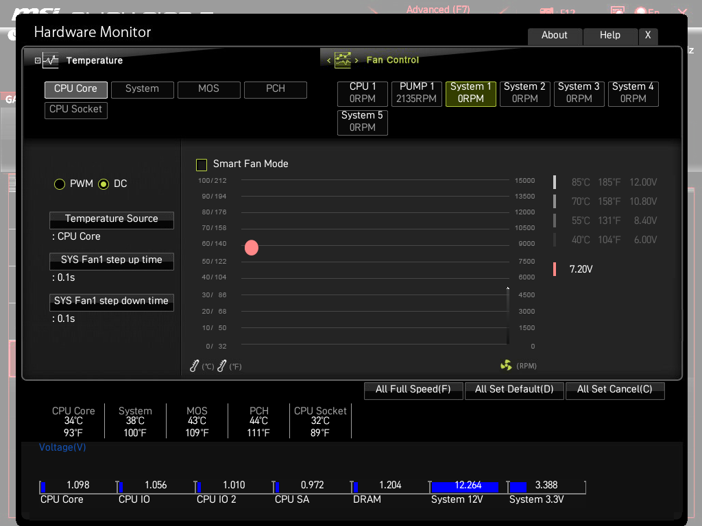Click All Full Speed(F) button

pos(413,390)
